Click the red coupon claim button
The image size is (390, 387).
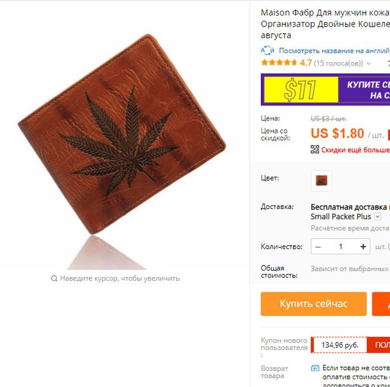[378, 345]
